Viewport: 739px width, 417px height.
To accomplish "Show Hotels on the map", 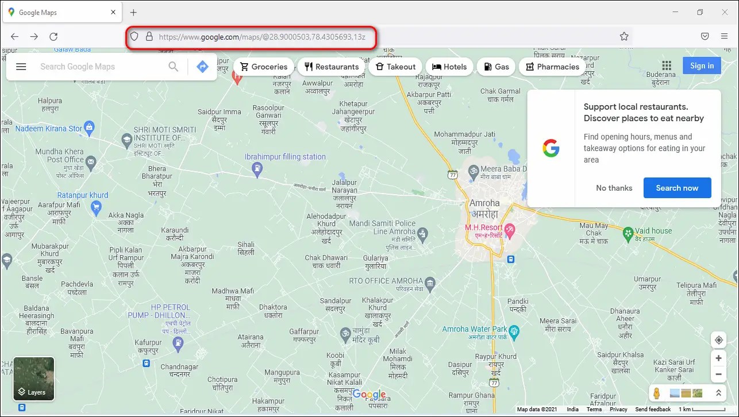I will [449, 67].
